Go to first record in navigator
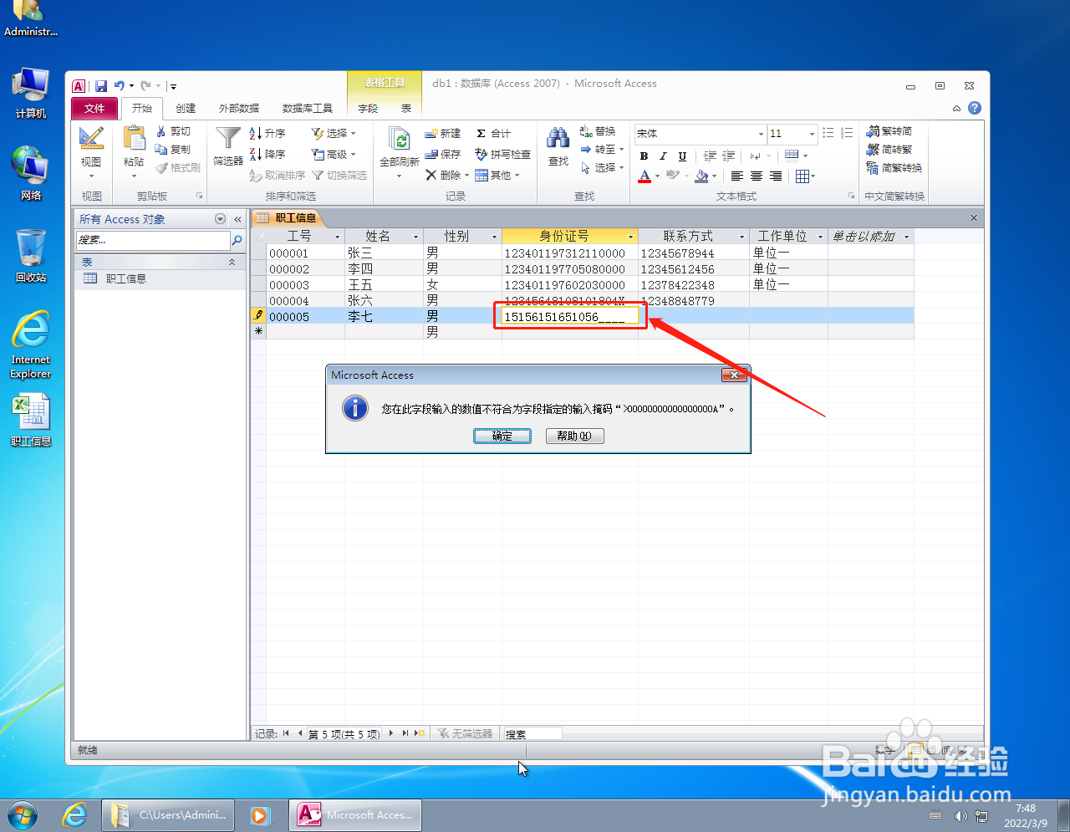The height and width of the screenshot is (832, 1070). [286, 733]
